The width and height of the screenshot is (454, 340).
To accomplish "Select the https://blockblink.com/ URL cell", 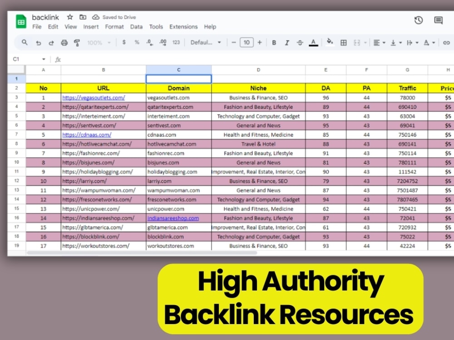I will [x=104, y=237].
